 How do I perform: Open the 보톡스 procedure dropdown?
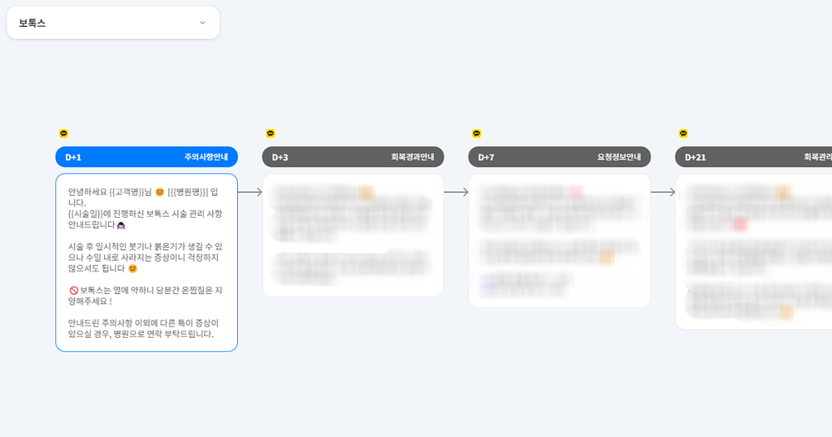(x=113, y=23)
